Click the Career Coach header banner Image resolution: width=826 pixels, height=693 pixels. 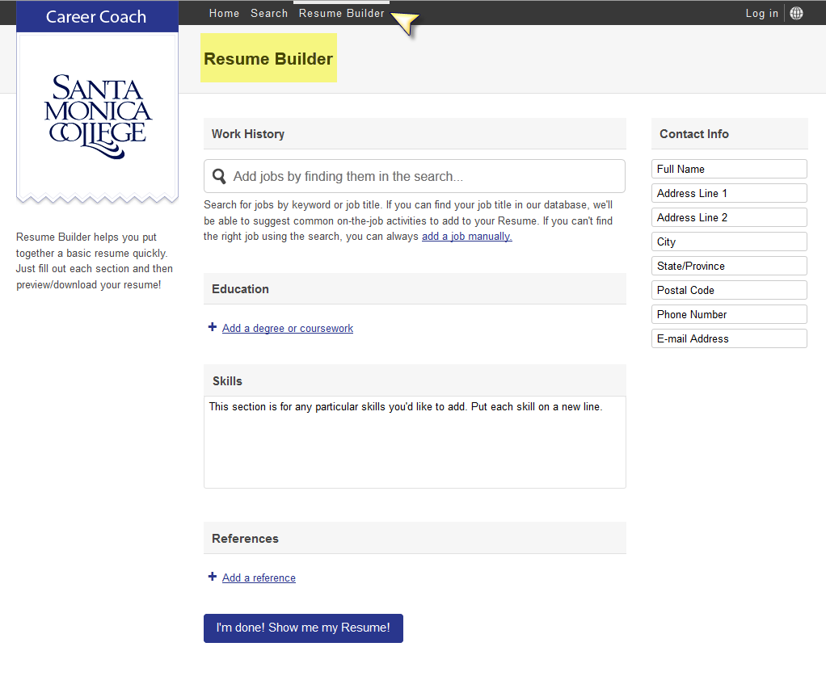tap(97, 16)
